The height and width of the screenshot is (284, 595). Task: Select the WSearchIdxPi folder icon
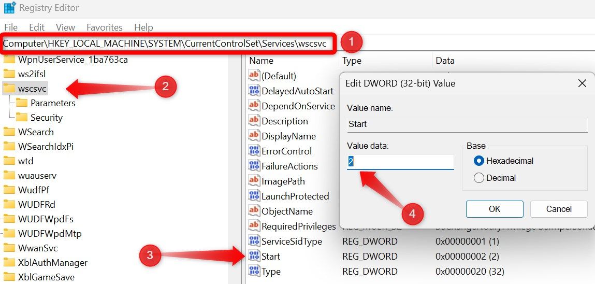[9, 147]
